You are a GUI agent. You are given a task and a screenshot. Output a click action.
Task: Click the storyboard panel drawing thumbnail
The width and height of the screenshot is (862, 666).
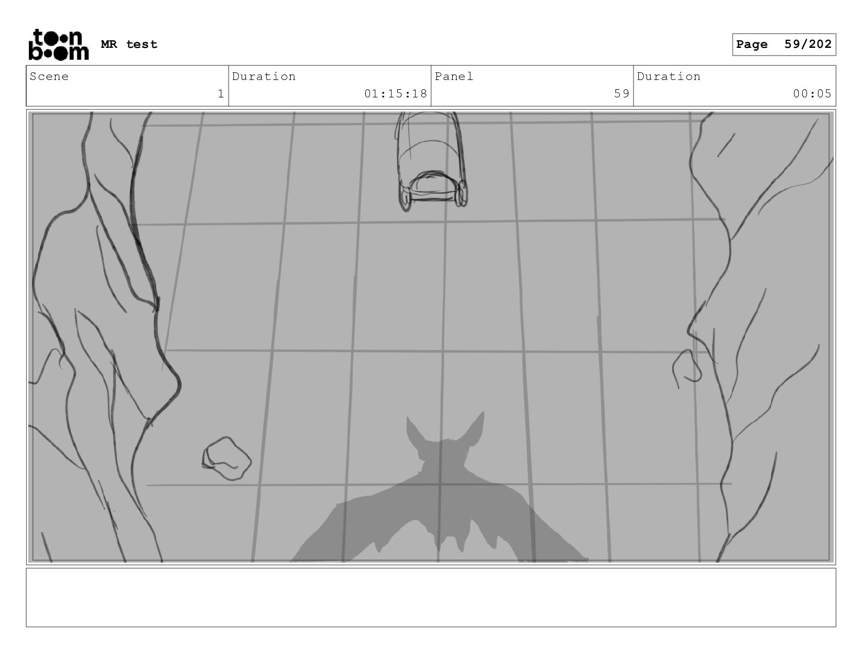[x=431, y=337]
